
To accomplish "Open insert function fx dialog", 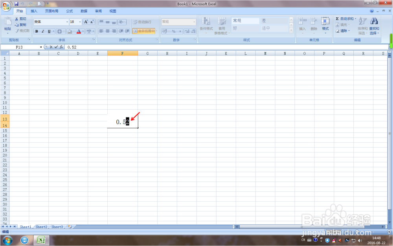I will (x=61, y=47).
